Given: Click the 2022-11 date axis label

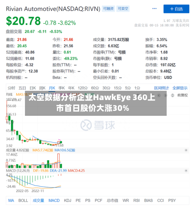Looking at the screenshot, I should [38, 191].
